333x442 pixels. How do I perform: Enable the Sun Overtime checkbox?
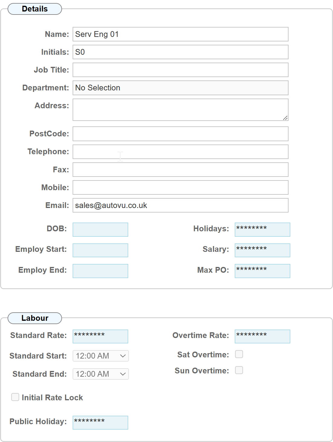(239, 370)
